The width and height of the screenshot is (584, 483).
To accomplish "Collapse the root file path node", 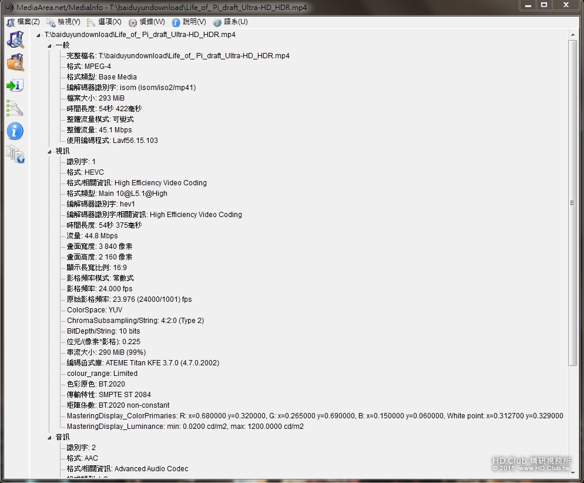I will point(38,35).
